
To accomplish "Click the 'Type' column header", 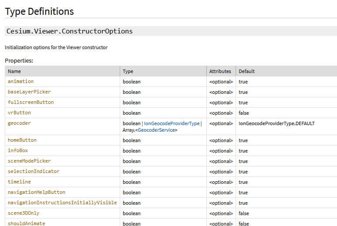I will point(128,71).
